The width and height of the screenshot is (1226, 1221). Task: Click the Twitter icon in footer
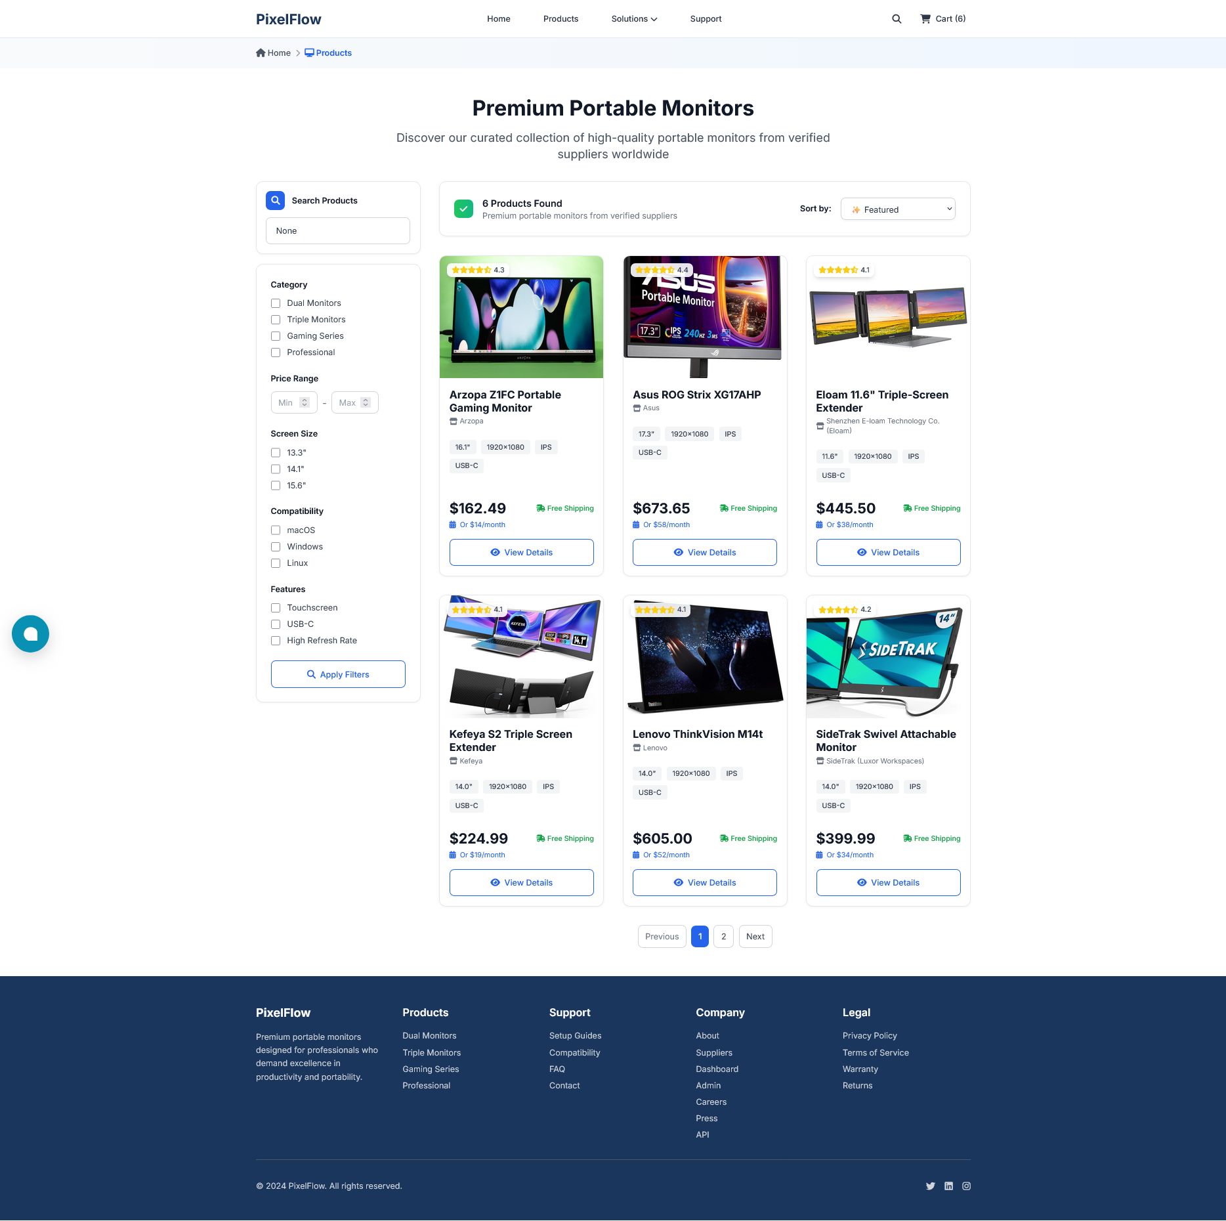[930, 1186]
